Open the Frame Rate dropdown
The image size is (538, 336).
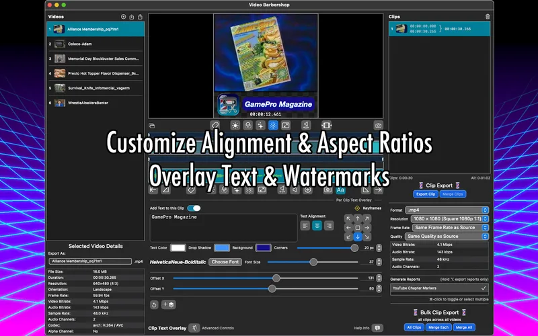[x=450, y=228]
